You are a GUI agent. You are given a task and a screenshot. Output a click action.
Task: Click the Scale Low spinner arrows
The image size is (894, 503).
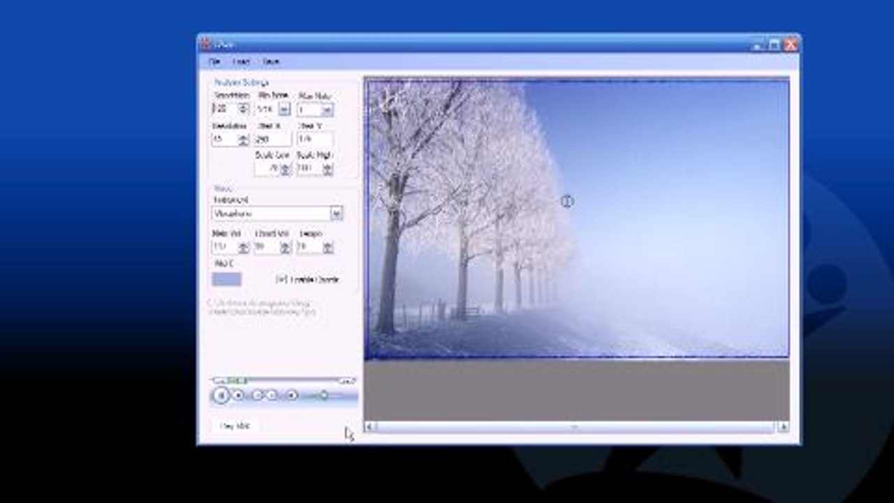point(285,169)
